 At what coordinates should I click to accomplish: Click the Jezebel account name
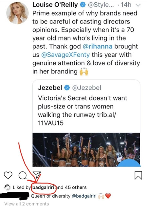click(x=50, y=88)
